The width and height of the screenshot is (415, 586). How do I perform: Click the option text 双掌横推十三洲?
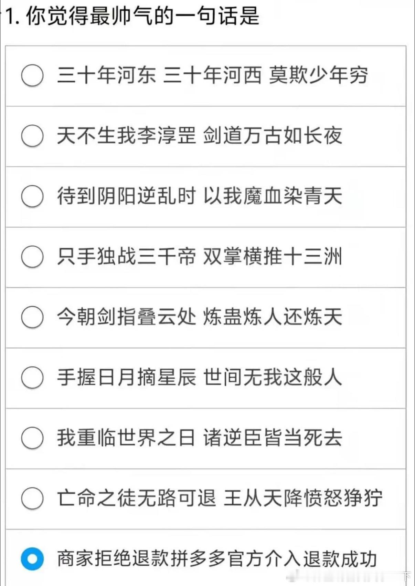tap(273, 257)
